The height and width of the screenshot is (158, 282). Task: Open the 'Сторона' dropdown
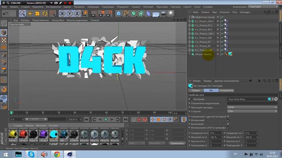[x=252, y=111]
